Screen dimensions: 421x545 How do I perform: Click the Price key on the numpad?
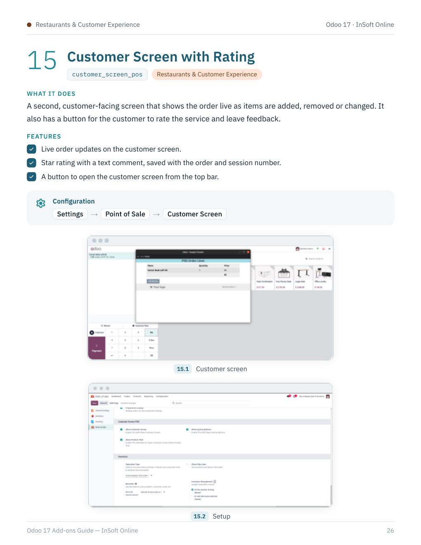[151, 348]
